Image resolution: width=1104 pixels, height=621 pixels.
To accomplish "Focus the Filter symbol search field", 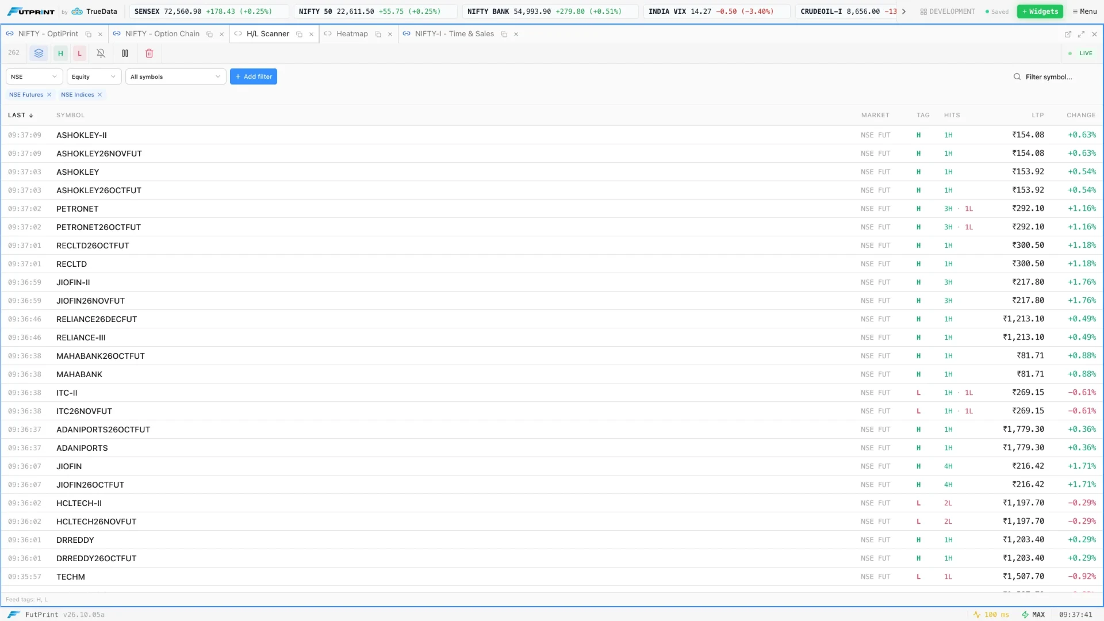I will (1055, 76).
